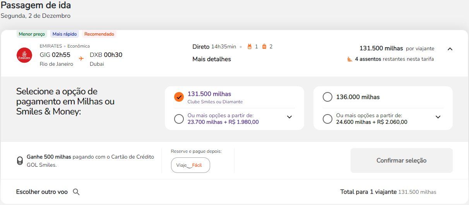The image size is (469, 205).
Task: Click the Emirates airline logo
Action: click(24, 55)
